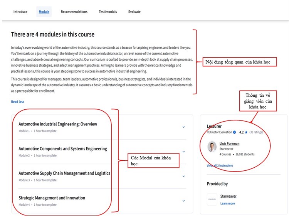289x216 pixels.
Task: Click the star icon beside the 4.2 rating
Action: tap(246, 132)
